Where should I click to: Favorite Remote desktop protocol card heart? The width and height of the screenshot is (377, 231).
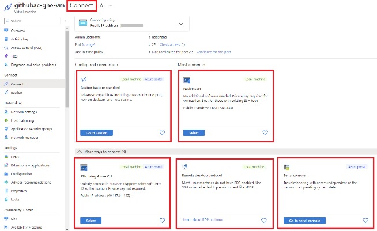264,221
